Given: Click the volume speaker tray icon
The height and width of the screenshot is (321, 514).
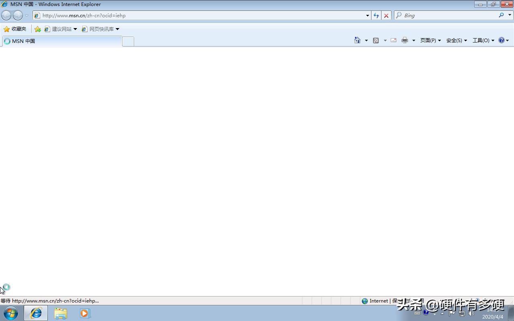Looking at the screenshot, I should tap(471, 313).
